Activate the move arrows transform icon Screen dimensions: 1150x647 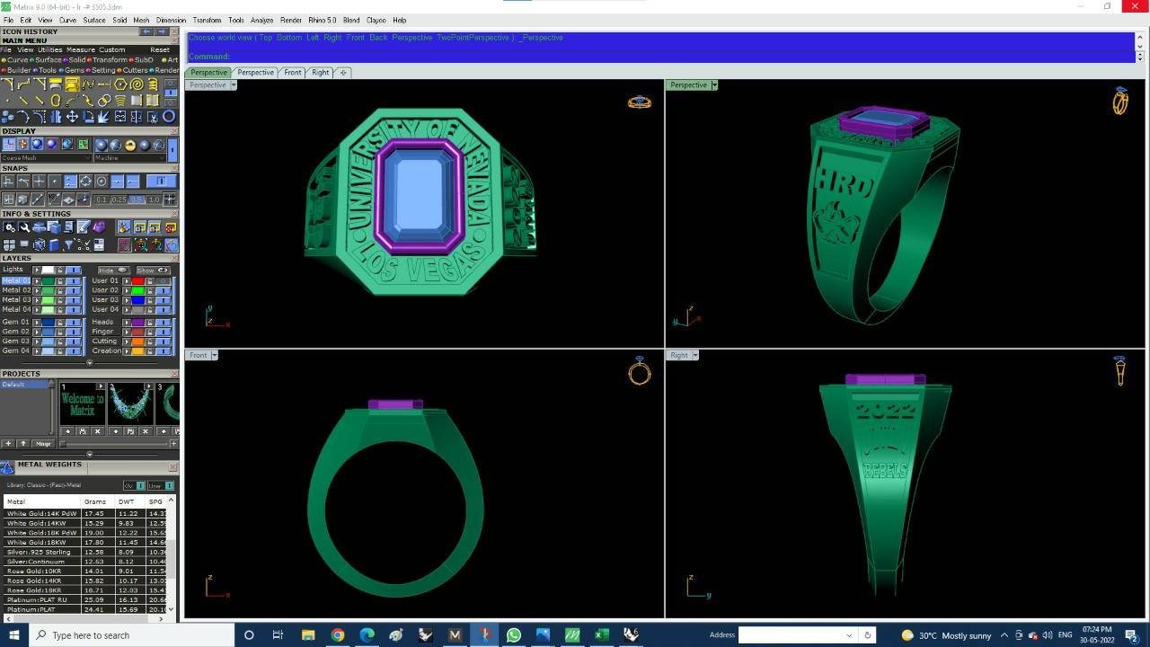pyautogui.click(x=72, y=117)
